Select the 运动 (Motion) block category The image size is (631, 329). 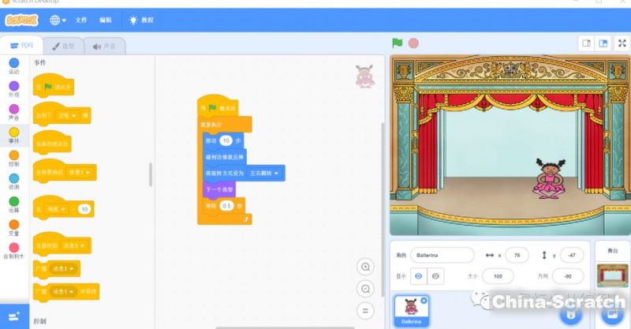[x=14, y=66]
